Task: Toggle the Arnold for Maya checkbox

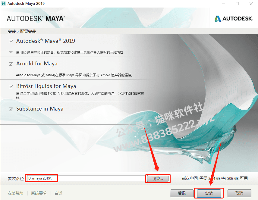Action: [11, 64]
